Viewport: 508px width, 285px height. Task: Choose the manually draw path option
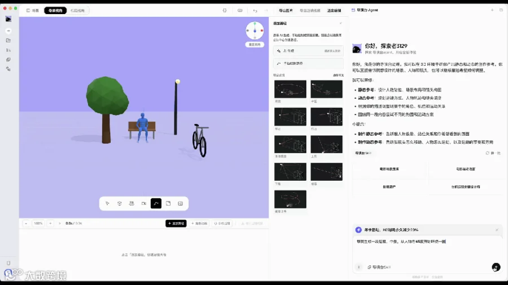308,63
